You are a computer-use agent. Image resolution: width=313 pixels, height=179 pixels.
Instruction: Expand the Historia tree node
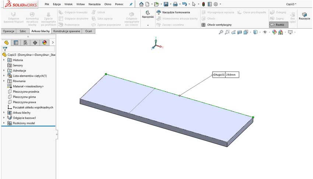(4, 60)
